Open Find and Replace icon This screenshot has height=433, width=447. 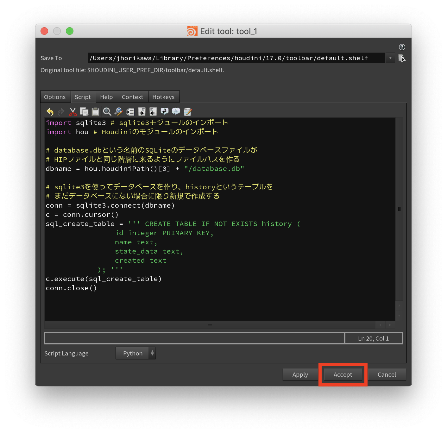(x=118, y=111)
